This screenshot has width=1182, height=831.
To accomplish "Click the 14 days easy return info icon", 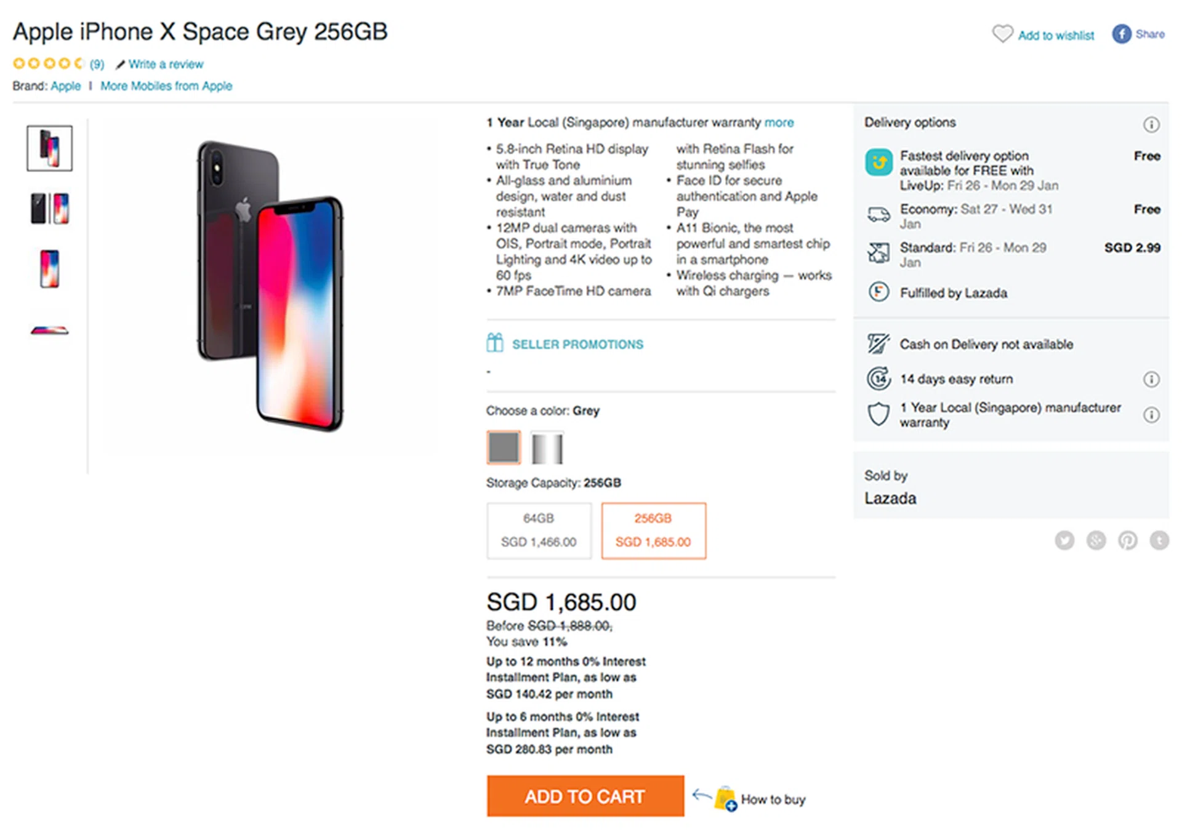I will click(1151, 379).
